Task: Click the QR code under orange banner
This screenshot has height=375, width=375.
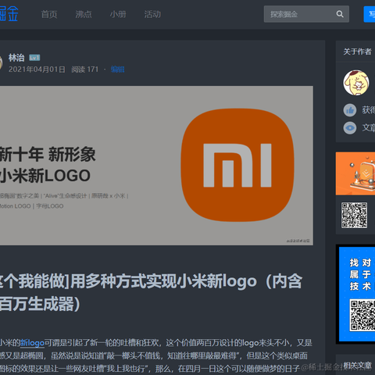Action: pyautogui.click(x=355, y=215)
